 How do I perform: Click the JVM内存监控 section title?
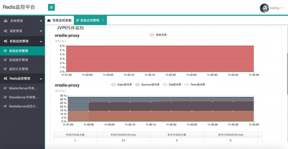tap(71, 28)
